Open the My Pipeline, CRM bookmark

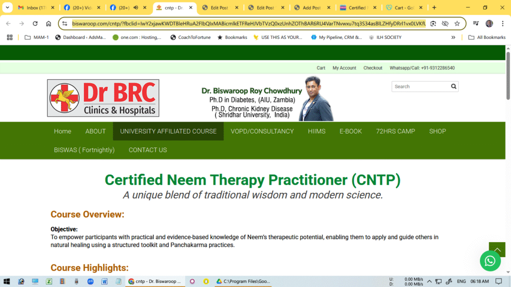click(x=336, y=37)
